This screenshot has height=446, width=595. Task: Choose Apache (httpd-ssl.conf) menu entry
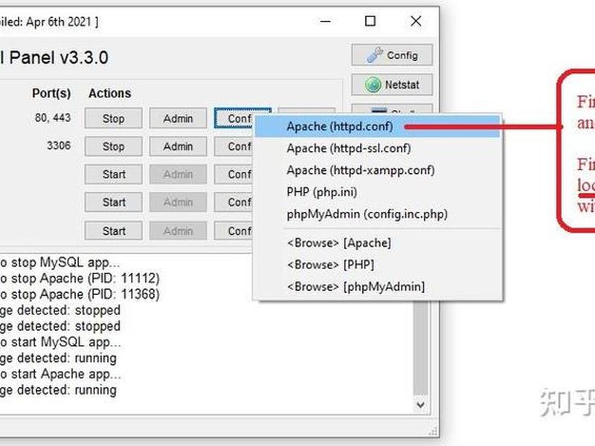tap(377, 148)
